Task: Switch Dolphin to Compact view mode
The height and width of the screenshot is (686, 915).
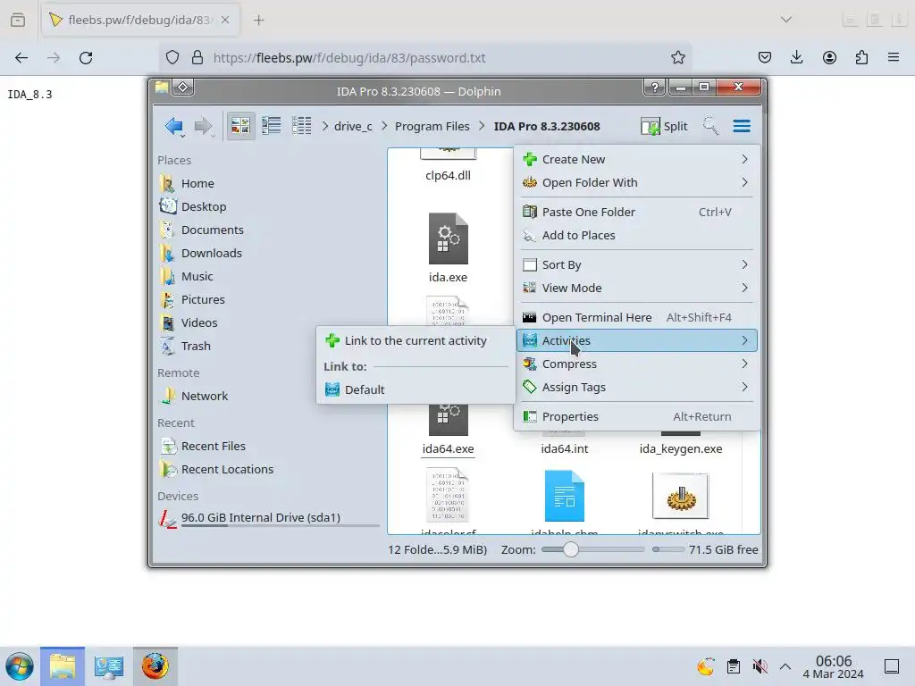Action: click(x=272, y=126)
